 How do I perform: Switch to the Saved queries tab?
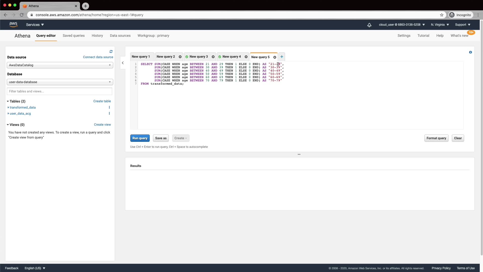tap(73, 36)
